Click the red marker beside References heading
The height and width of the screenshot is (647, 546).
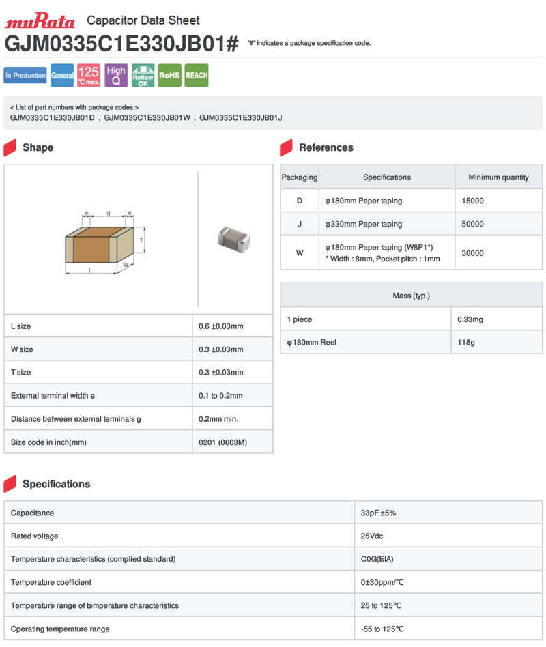[x=287, y=147]
